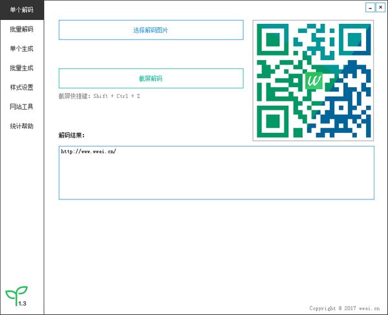Image resolution: width=388 pixels, height=315 pixels.
Task: Open the 单个生成 section
Action: click(x=21, y=48)
